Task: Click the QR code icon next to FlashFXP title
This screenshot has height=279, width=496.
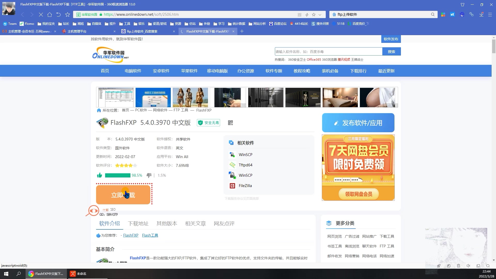Action: click(x=230, y=123)
